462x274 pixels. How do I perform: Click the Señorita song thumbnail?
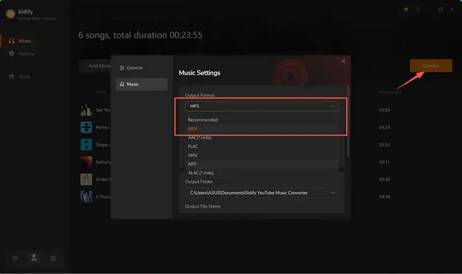point(86,162)
